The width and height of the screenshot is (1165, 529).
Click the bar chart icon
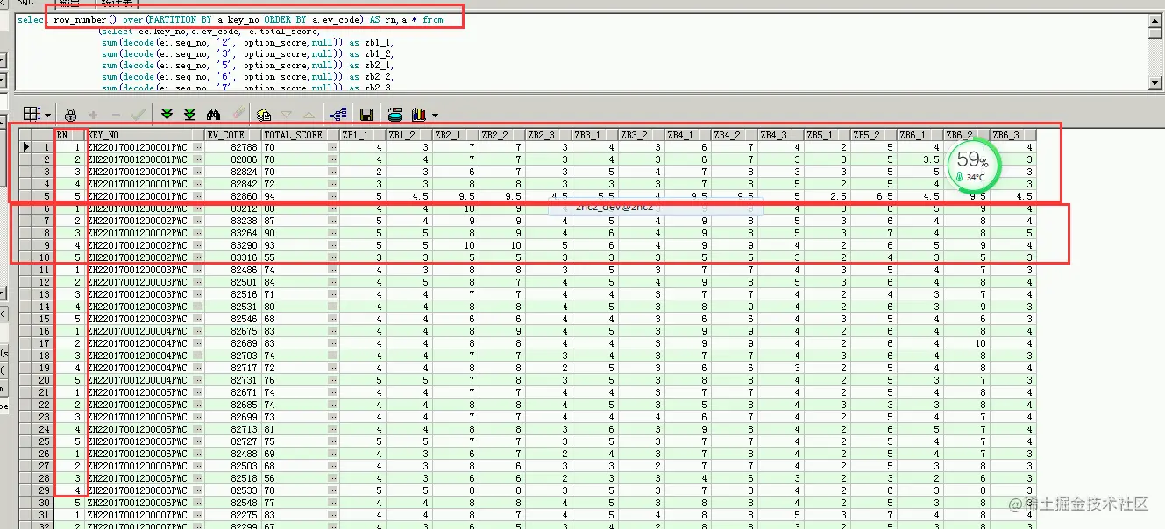pos(419,114)
